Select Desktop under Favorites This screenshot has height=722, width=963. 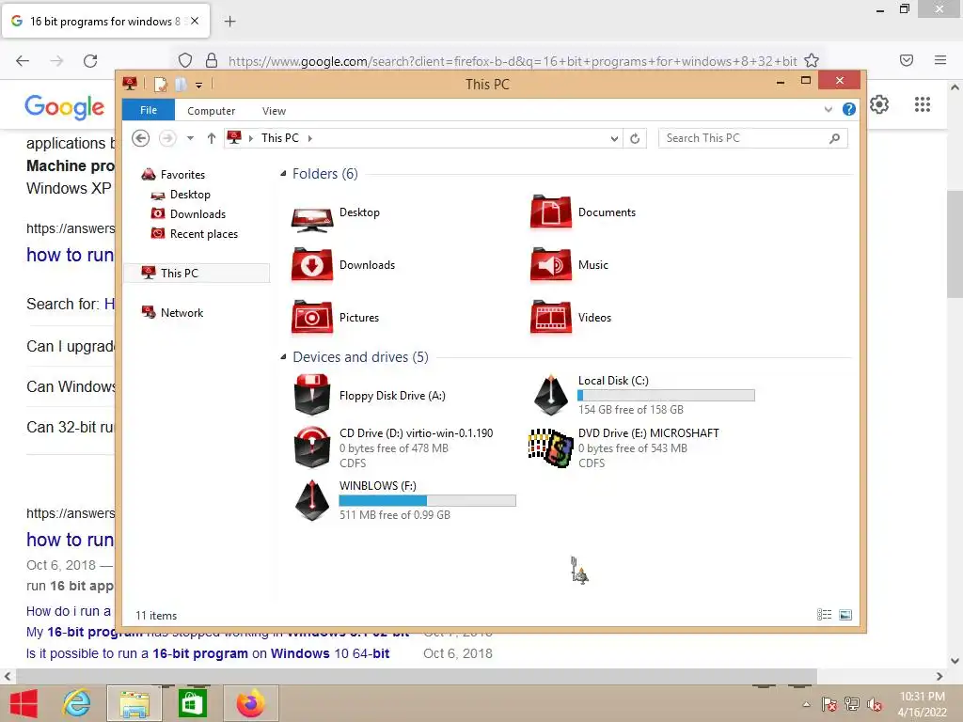[190, 195]
